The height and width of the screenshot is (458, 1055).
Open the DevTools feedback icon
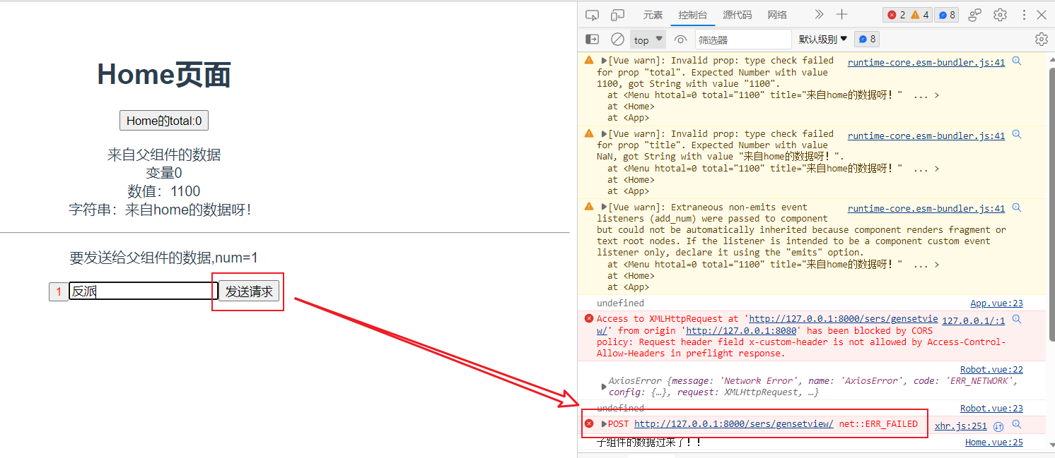[x=975, y=15]
